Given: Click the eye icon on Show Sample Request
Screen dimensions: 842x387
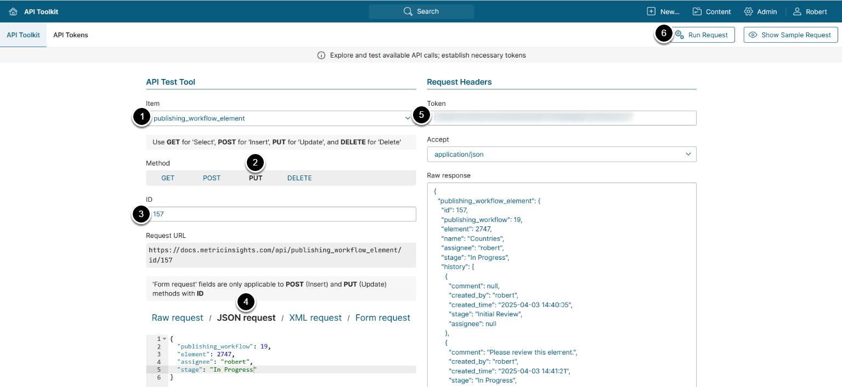Looking at the screenshot, I should tap(753, 35).
